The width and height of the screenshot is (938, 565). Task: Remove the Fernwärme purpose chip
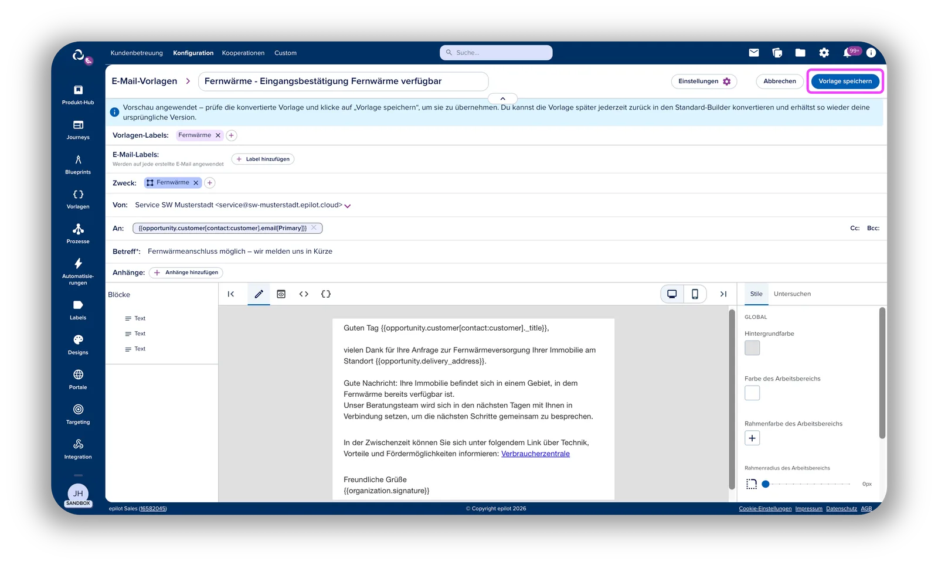coord(196,183)
